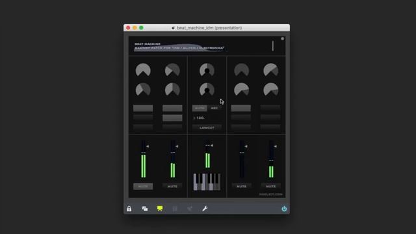The height and width of the screenshot is (234, 416).
Task: Toggle the lit top bar in second channel column
Action: pos(172,108)
